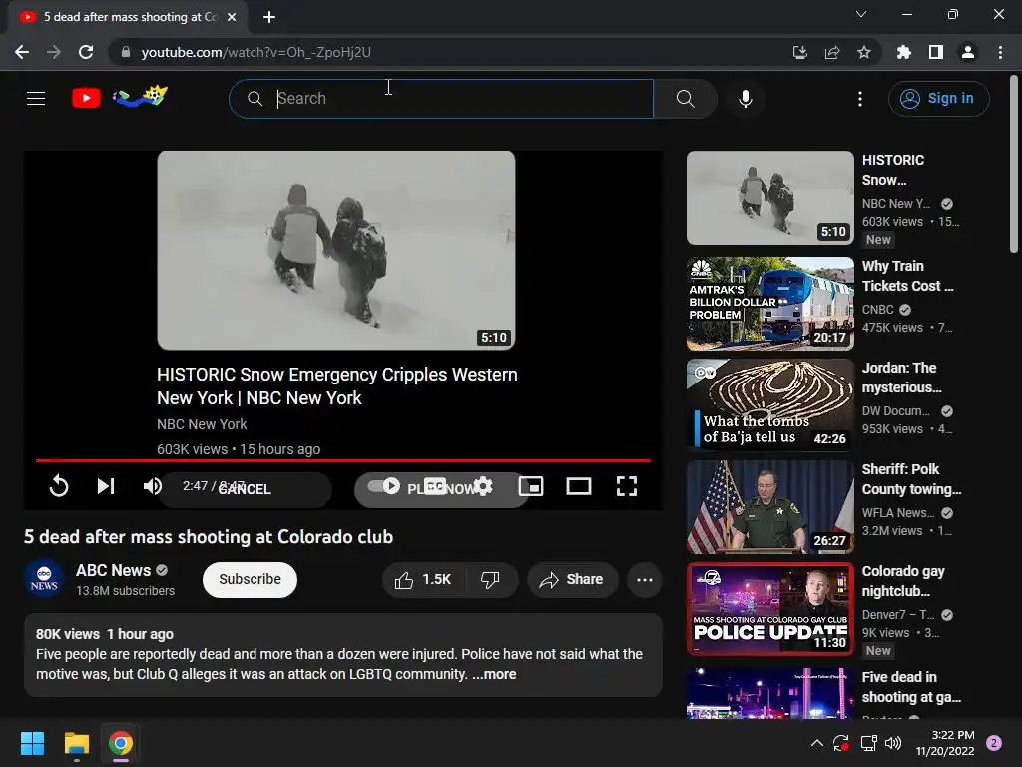Click the video title 5 dead after mass shooting
Screen dimensions: 1022x767
pos(209,536)
